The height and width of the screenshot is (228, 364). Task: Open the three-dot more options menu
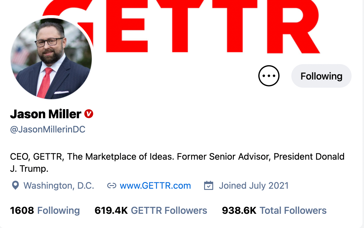pos(269,76)
